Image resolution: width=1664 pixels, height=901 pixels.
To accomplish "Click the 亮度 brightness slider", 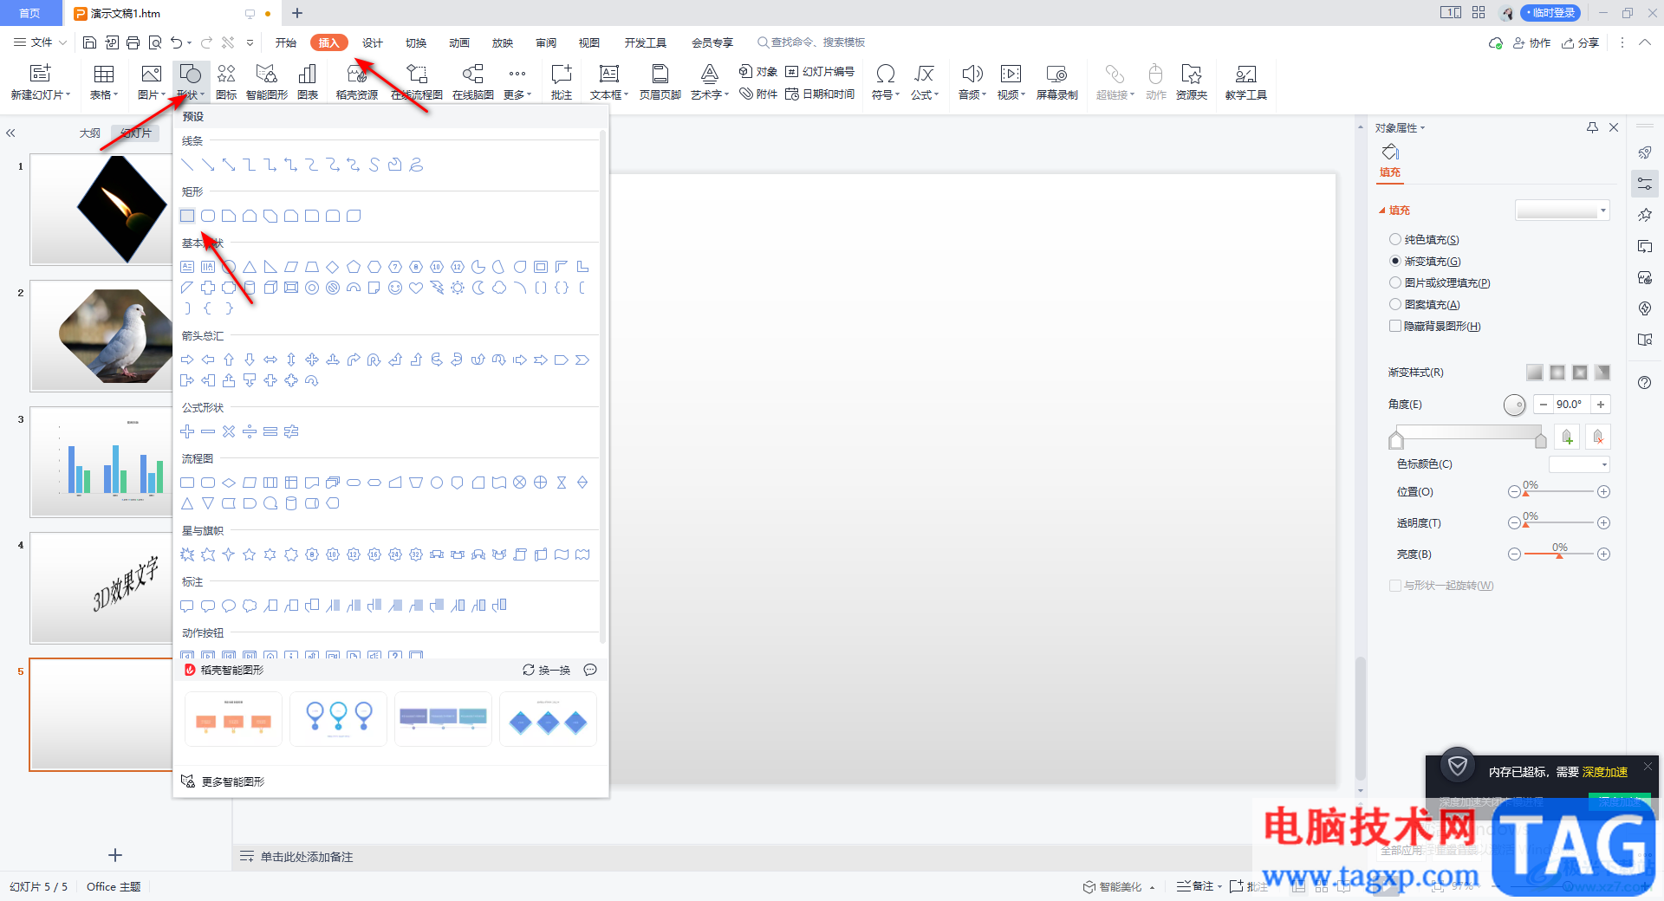I will click(1559, 554).
